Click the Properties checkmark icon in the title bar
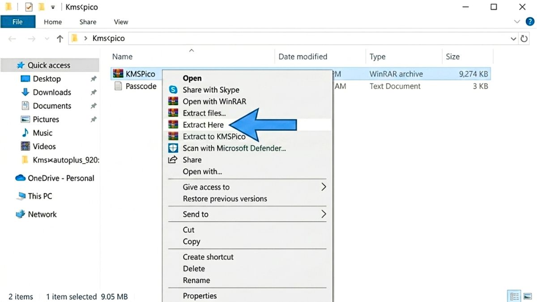Viewport: 537px width, 302px height. (x=28, y=7)
